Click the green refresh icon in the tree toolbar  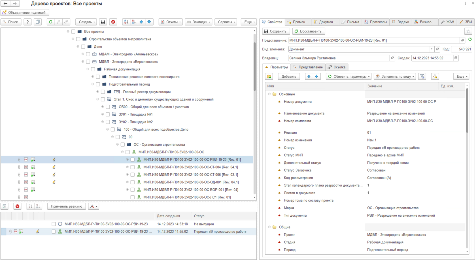50,22
